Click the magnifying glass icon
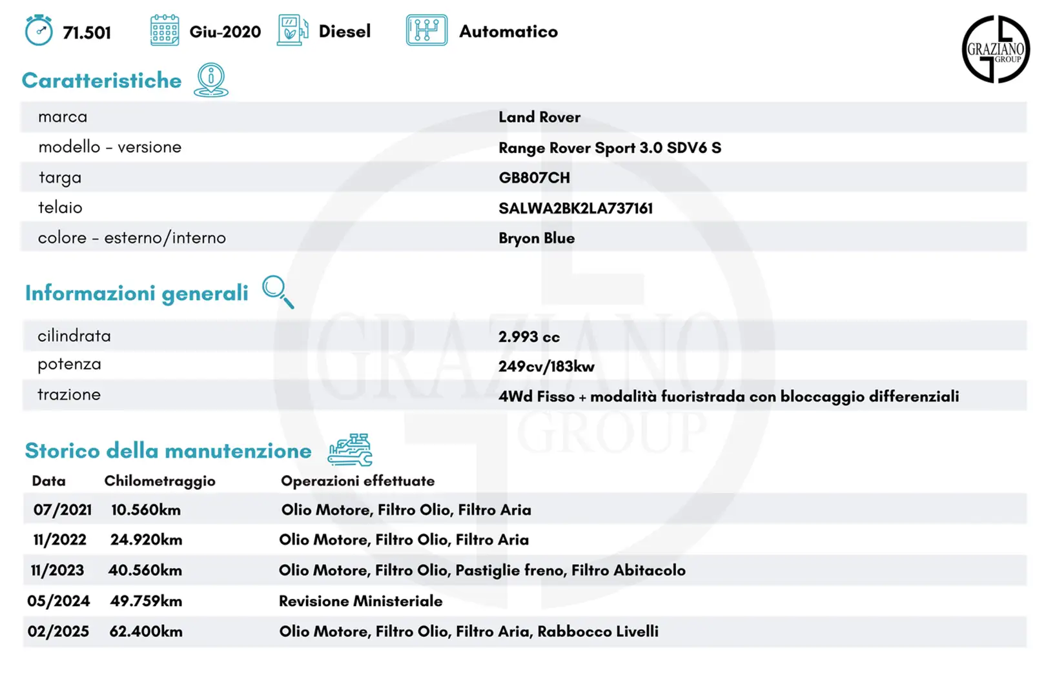Screen dimensions: 1046x697 click(278, 292)
